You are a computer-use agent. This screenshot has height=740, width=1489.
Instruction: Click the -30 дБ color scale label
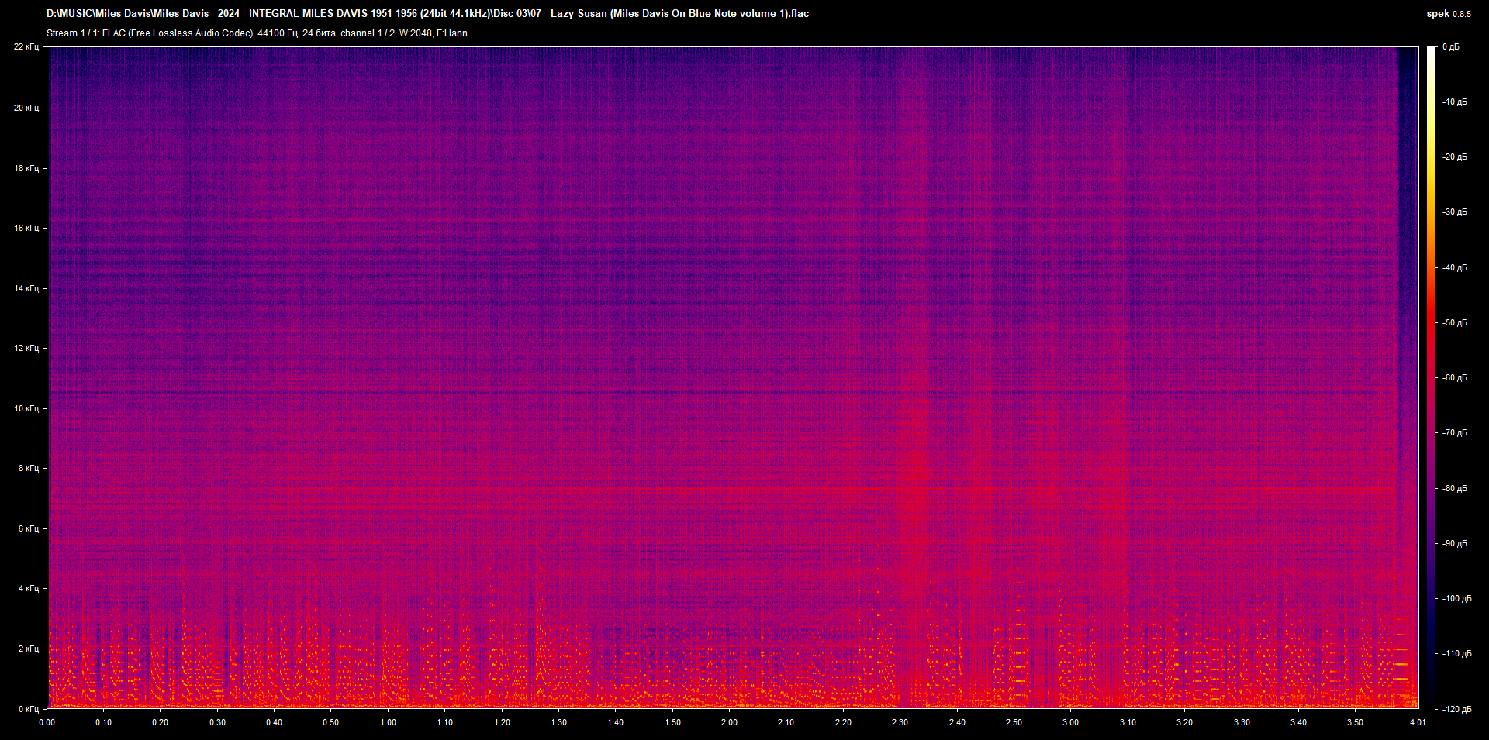(1454, 212)
